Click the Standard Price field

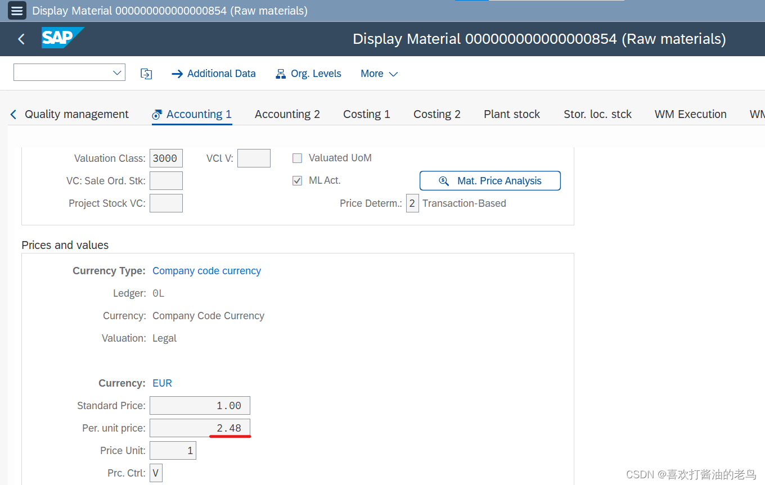(x=200, y=405)
